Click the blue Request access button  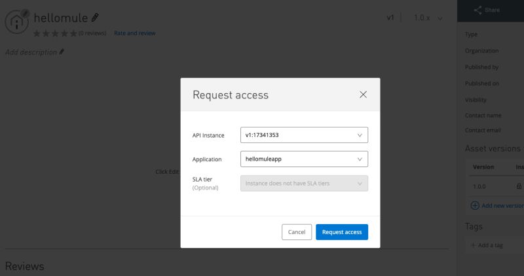point(342,232)
